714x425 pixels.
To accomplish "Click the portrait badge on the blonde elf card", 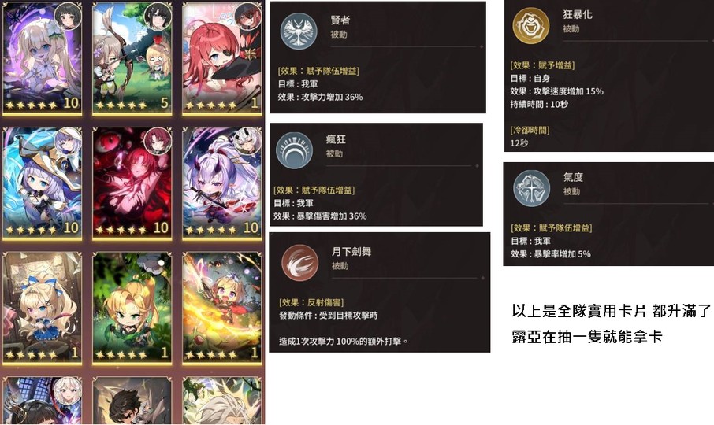I will click(x=68, y=16).
